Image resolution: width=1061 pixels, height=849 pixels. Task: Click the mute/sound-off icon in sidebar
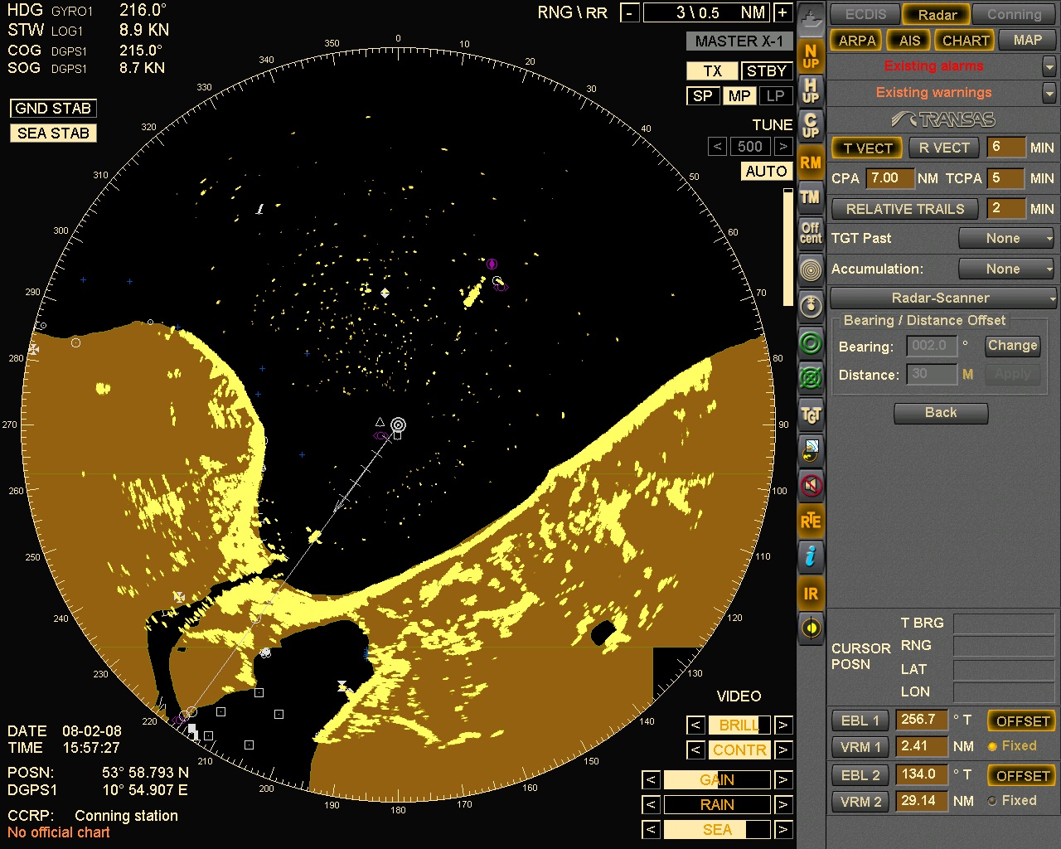point(810,485)
